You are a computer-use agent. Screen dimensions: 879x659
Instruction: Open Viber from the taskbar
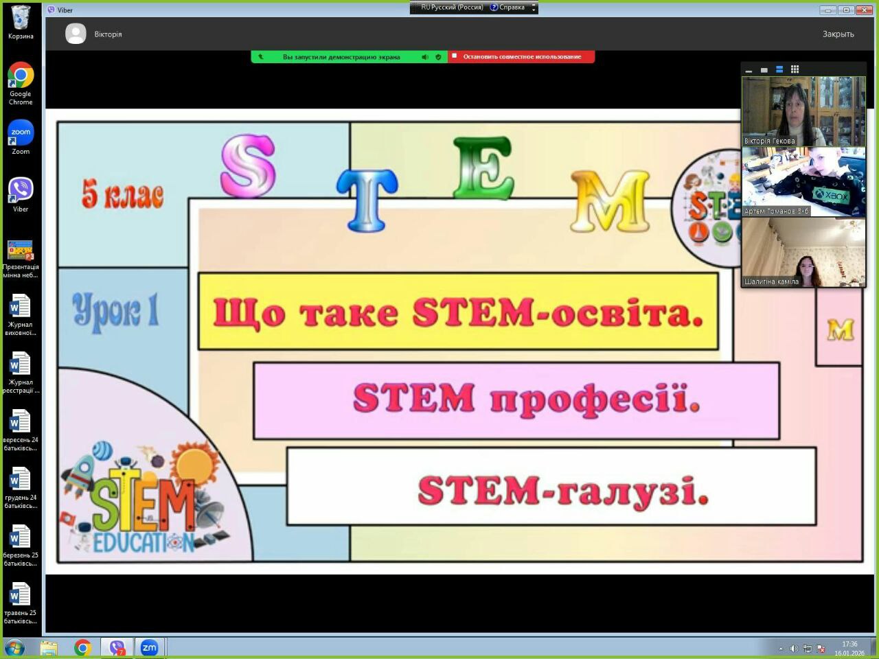[x=117, y=647]
